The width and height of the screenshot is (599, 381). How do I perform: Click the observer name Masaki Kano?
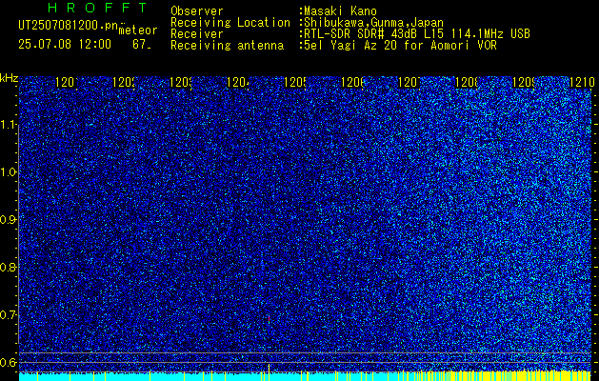pos(340,11)
